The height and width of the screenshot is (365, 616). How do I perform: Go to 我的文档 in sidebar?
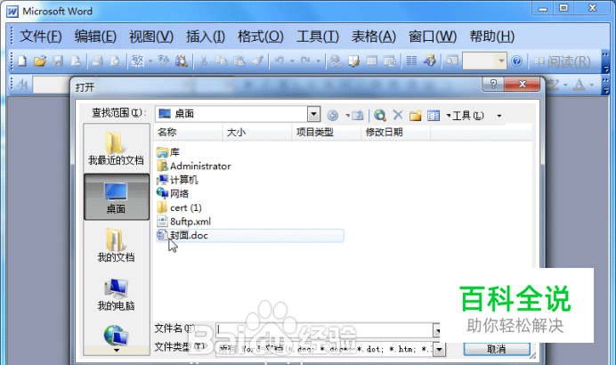point(117,246)
